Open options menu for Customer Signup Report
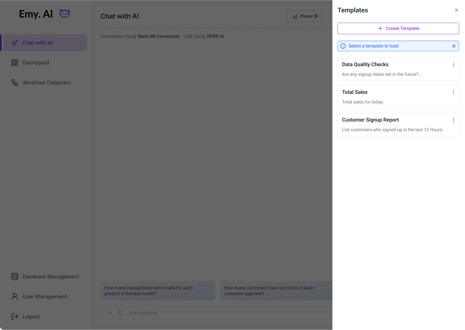The image size is (465, 330). [453, 120]
